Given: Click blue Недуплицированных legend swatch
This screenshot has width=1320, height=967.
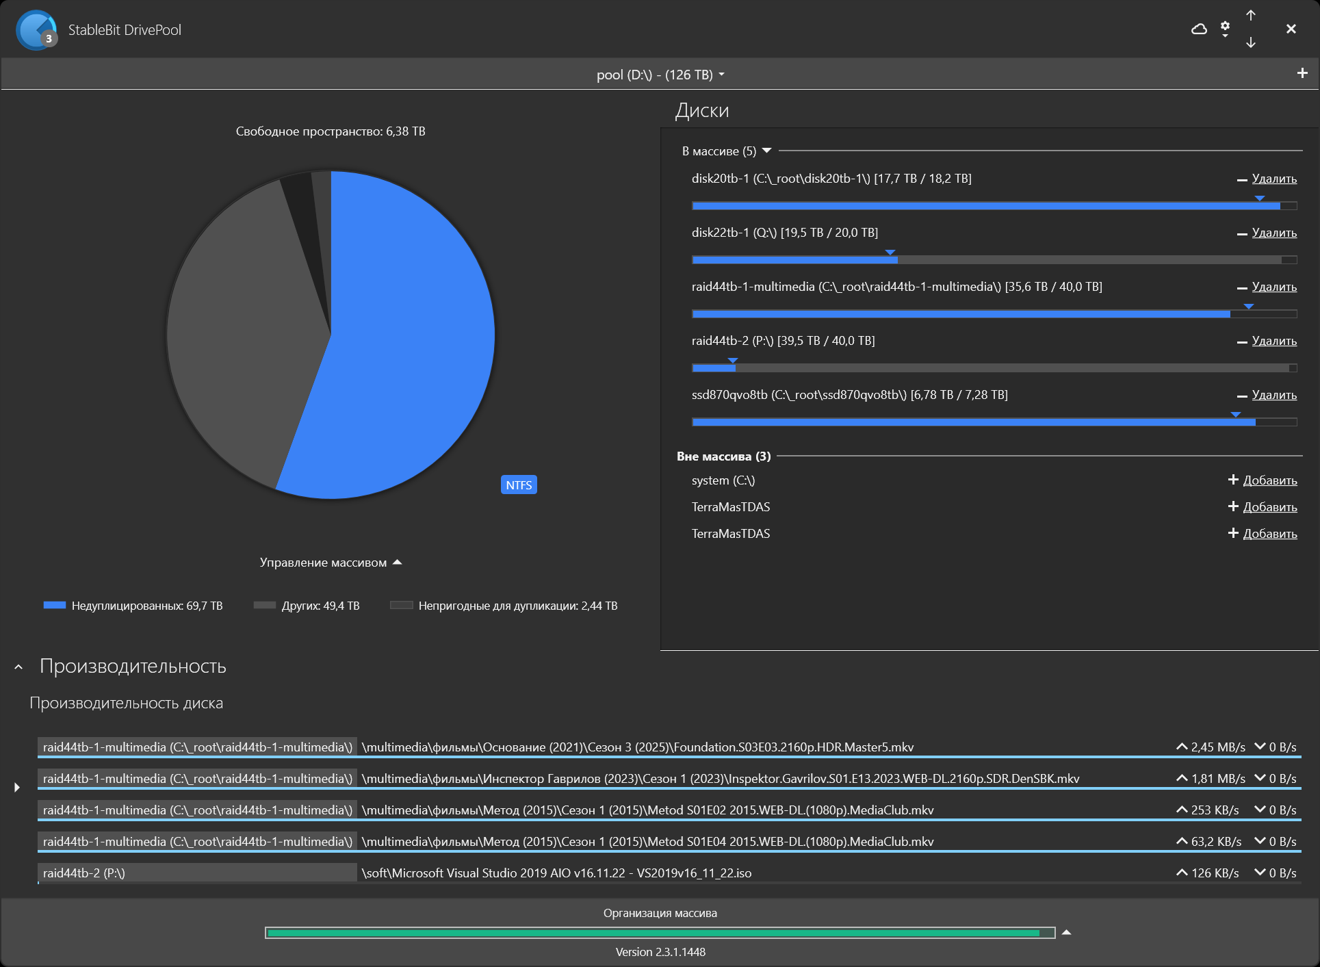Looking at the screenshot, I should pos(55,605).
